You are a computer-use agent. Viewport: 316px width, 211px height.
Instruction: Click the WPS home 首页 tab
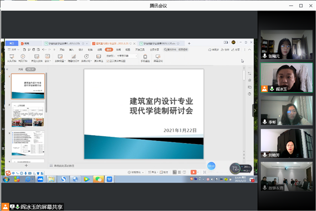coord(12,43)
